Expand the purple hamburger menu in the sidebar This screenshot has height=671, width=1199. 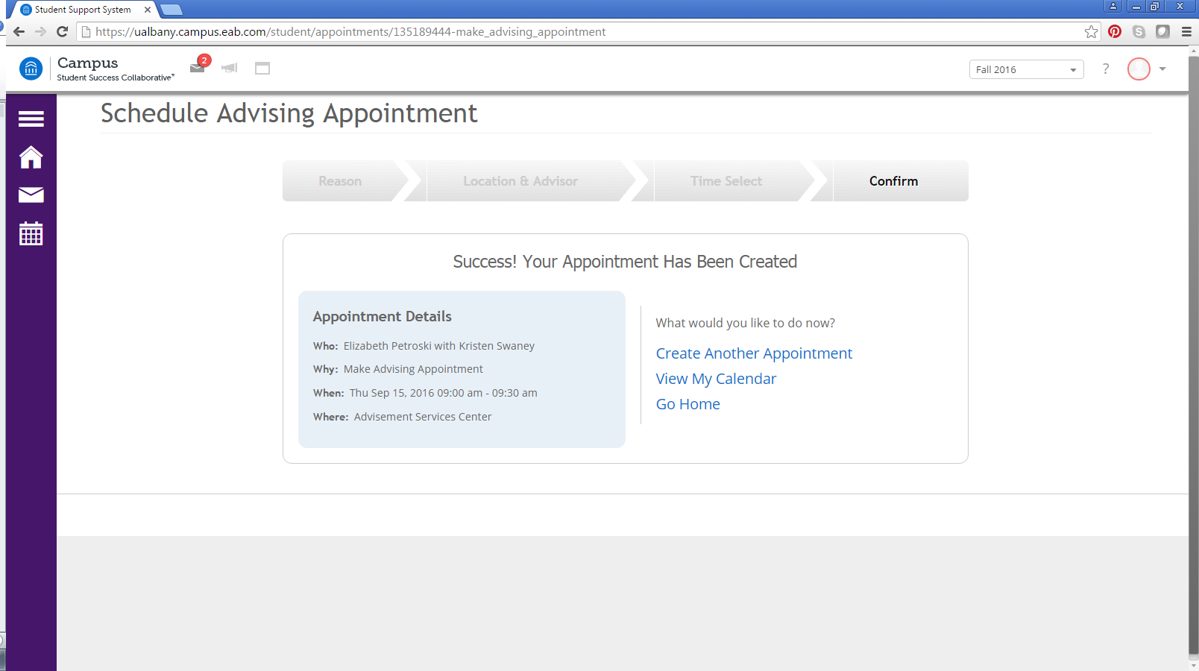[x=31, y=119]
